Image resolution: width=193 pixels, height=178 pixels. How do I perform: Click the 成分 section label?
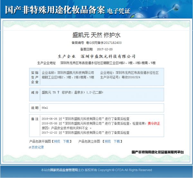click(x=35, y=93)
